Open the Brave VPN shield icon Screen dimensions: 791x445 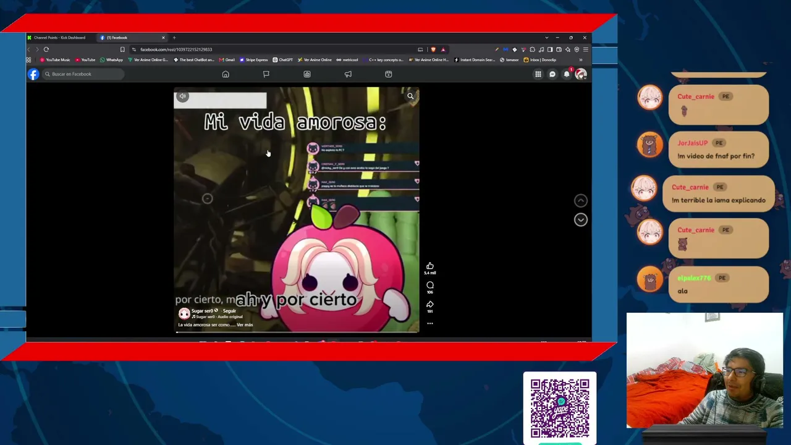tap(577, 49)
